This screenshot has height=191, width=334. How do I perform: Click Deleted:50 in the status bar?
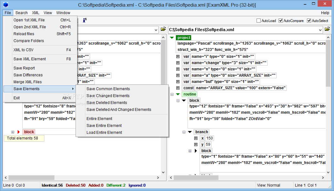(x=76, y=185)
